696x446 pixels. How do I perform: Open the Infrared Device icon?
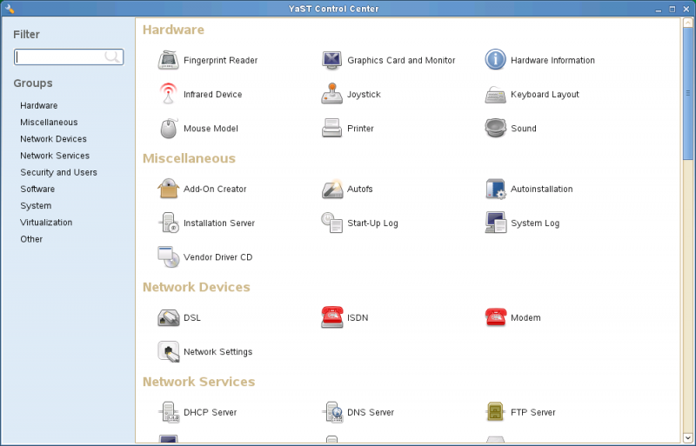tap(169, 94)
